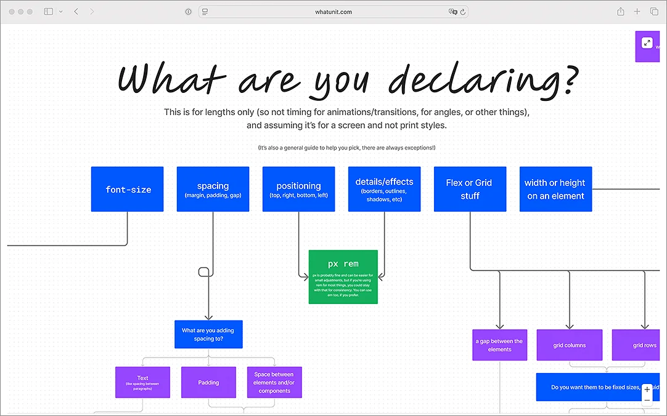Viewport: 667px width, 416px height.
Task: Reload the page using refresh icon
Action: 463,12
